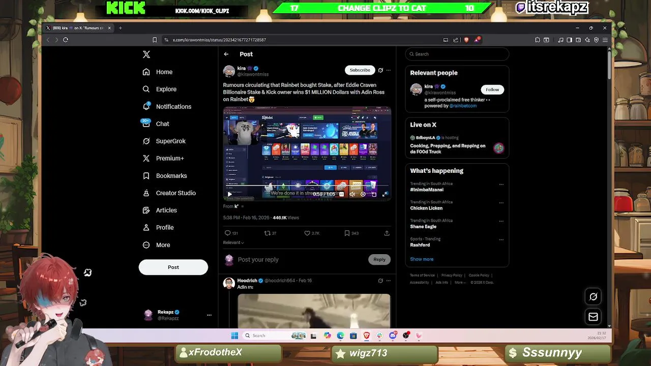Open the Grok icon on Hoodrich's reply
Screen dimensions: 651x366
point(380,281)
